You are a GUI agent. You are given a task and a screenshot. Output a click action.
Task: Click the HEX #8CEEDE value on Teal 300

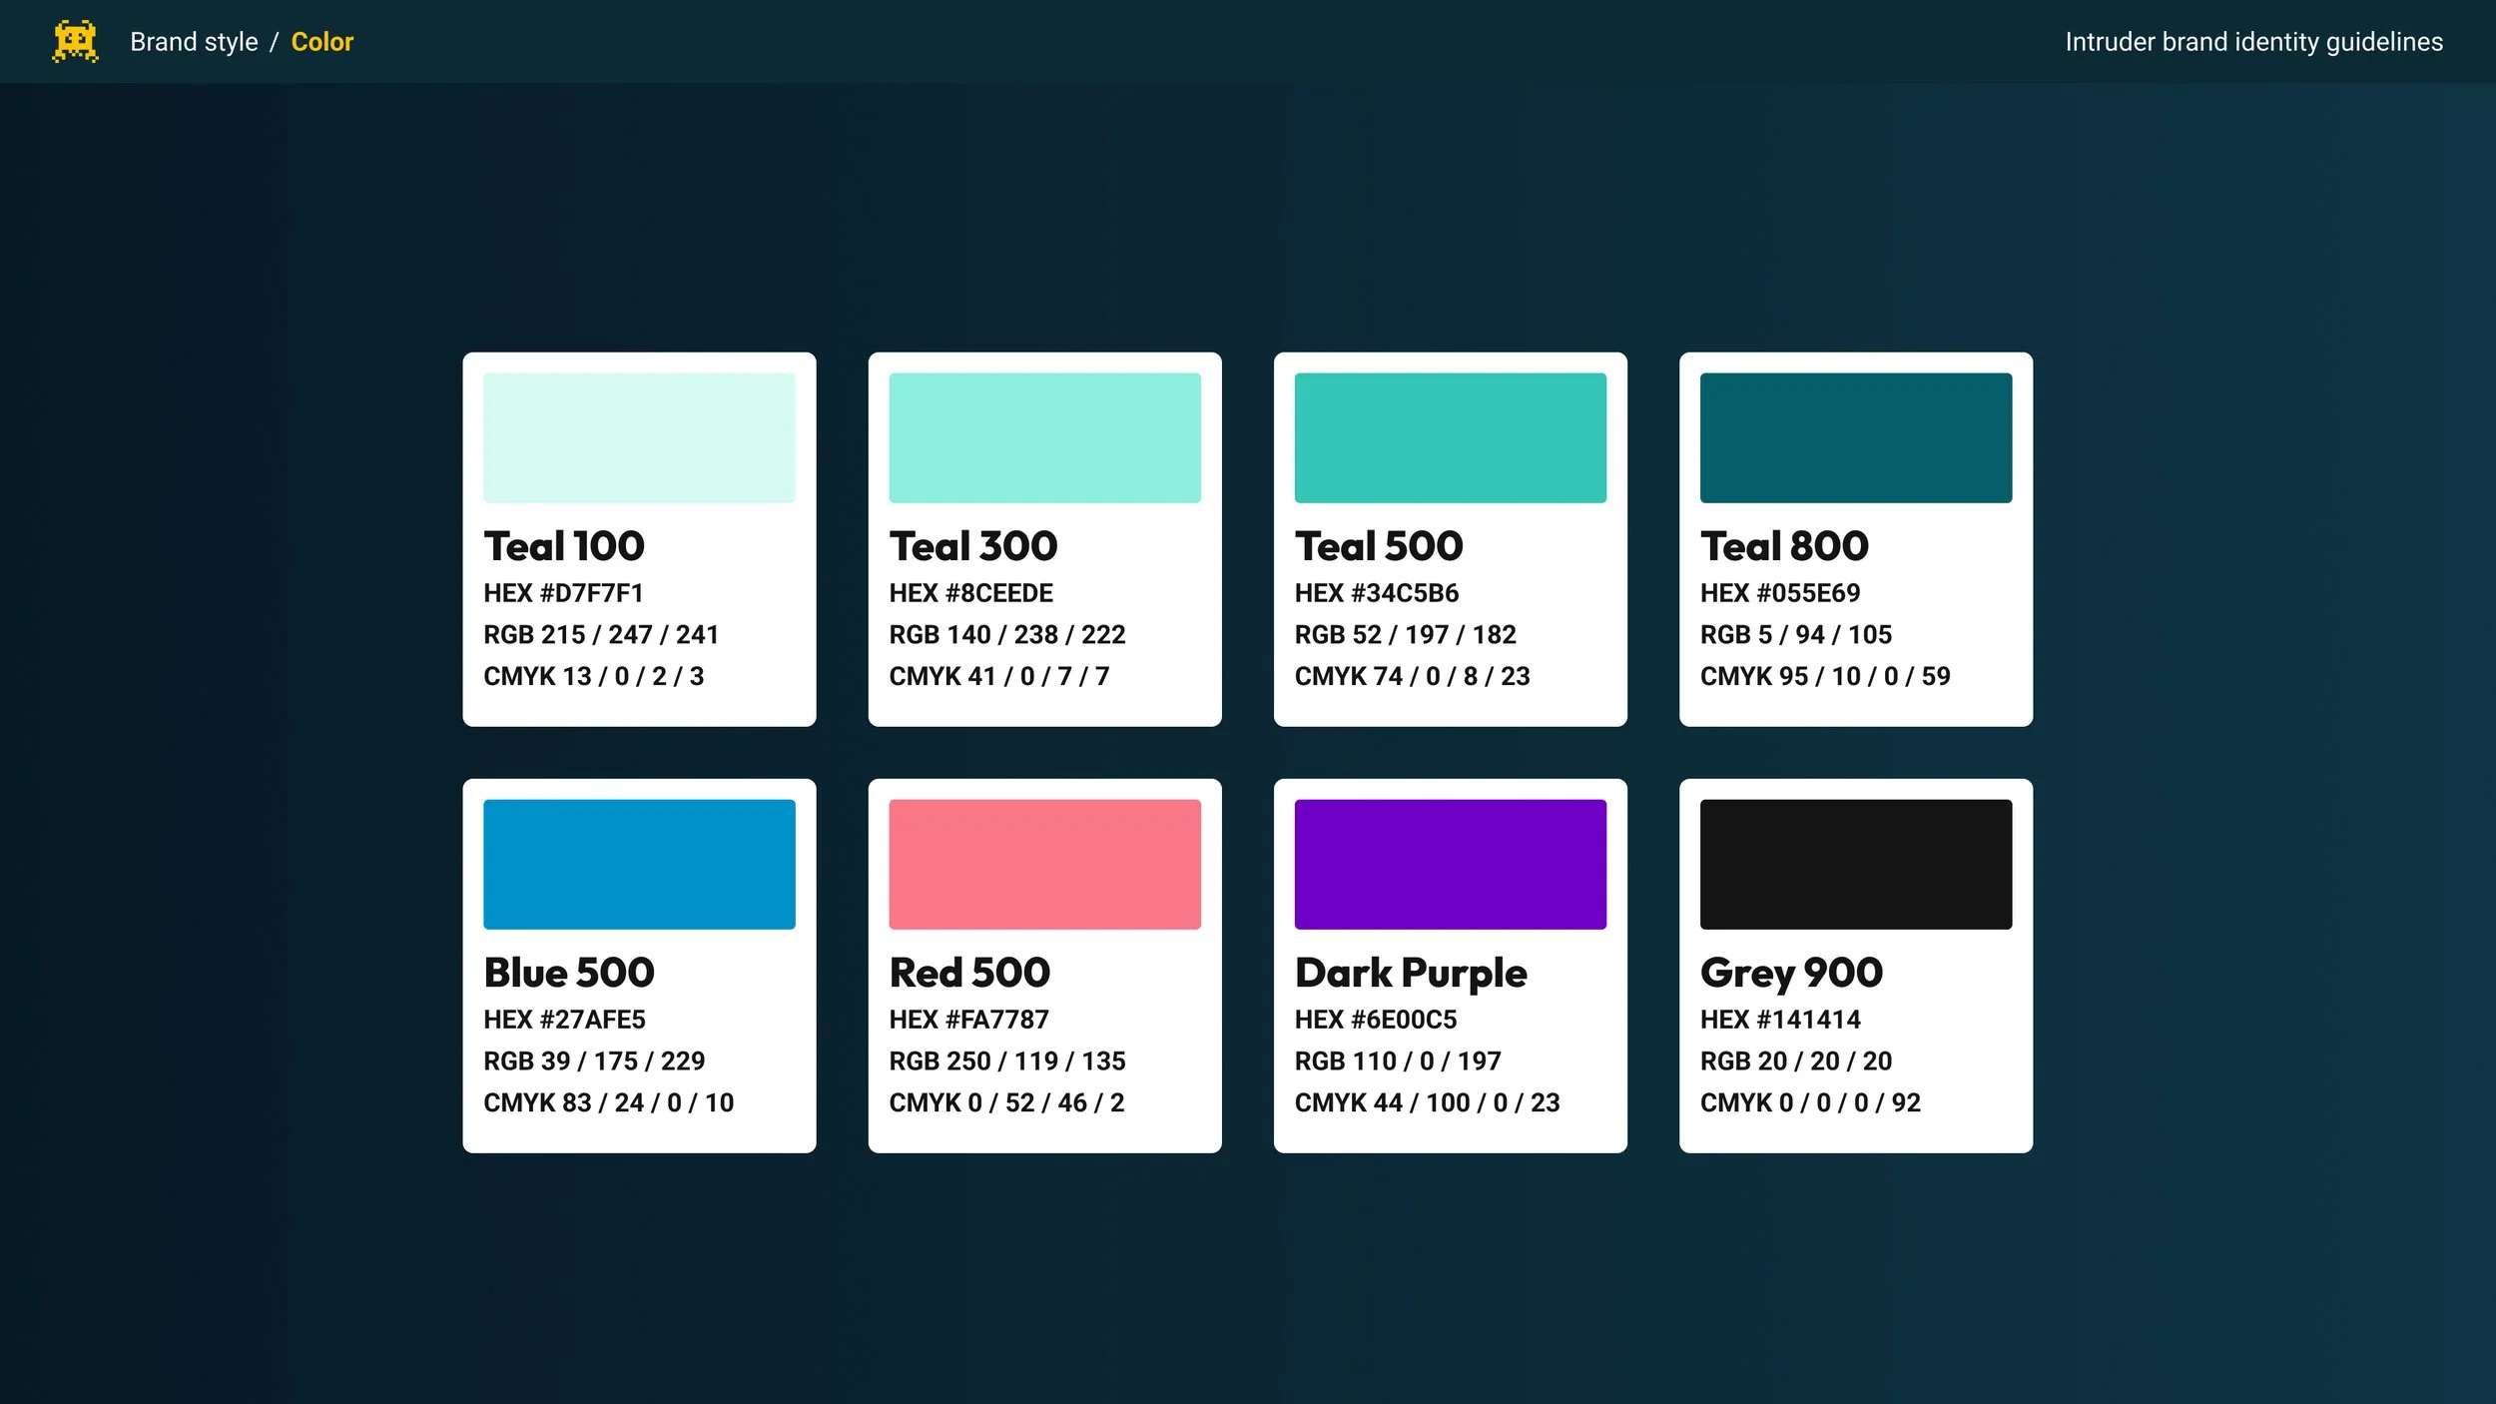pyautogui.click(x=970, y=592)
